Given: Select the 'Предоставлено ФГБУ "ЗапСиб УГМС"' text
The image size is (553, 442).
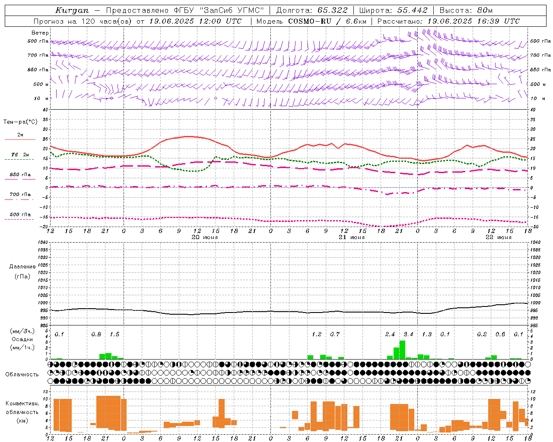Looking at the screenshot, I should tap(185, 10).
